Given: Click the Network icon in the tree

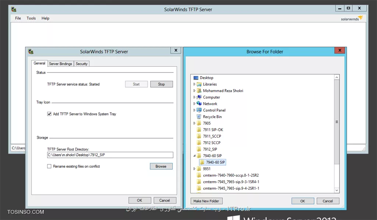Looking at the screenshot, I should click(199, 104).
